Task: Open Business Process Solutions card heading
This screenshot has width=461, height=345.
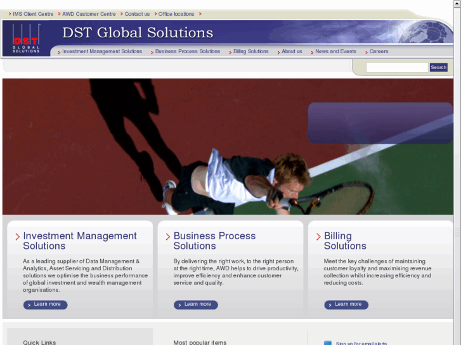Action: coord(214,241)
